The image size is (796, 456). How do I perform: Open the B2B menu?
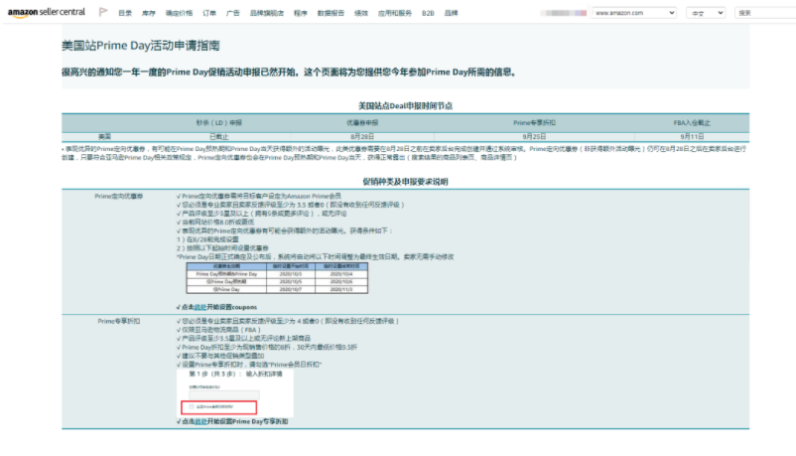(428, 13)
